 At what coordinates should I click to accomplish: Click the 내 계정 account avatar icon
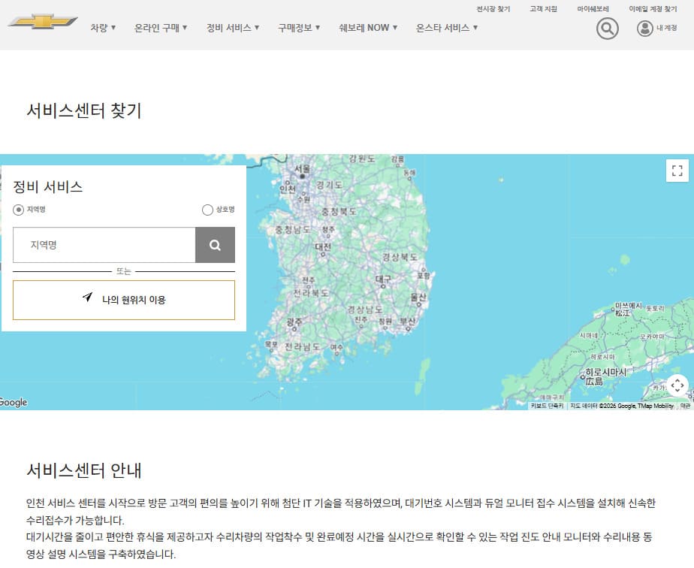645,29
